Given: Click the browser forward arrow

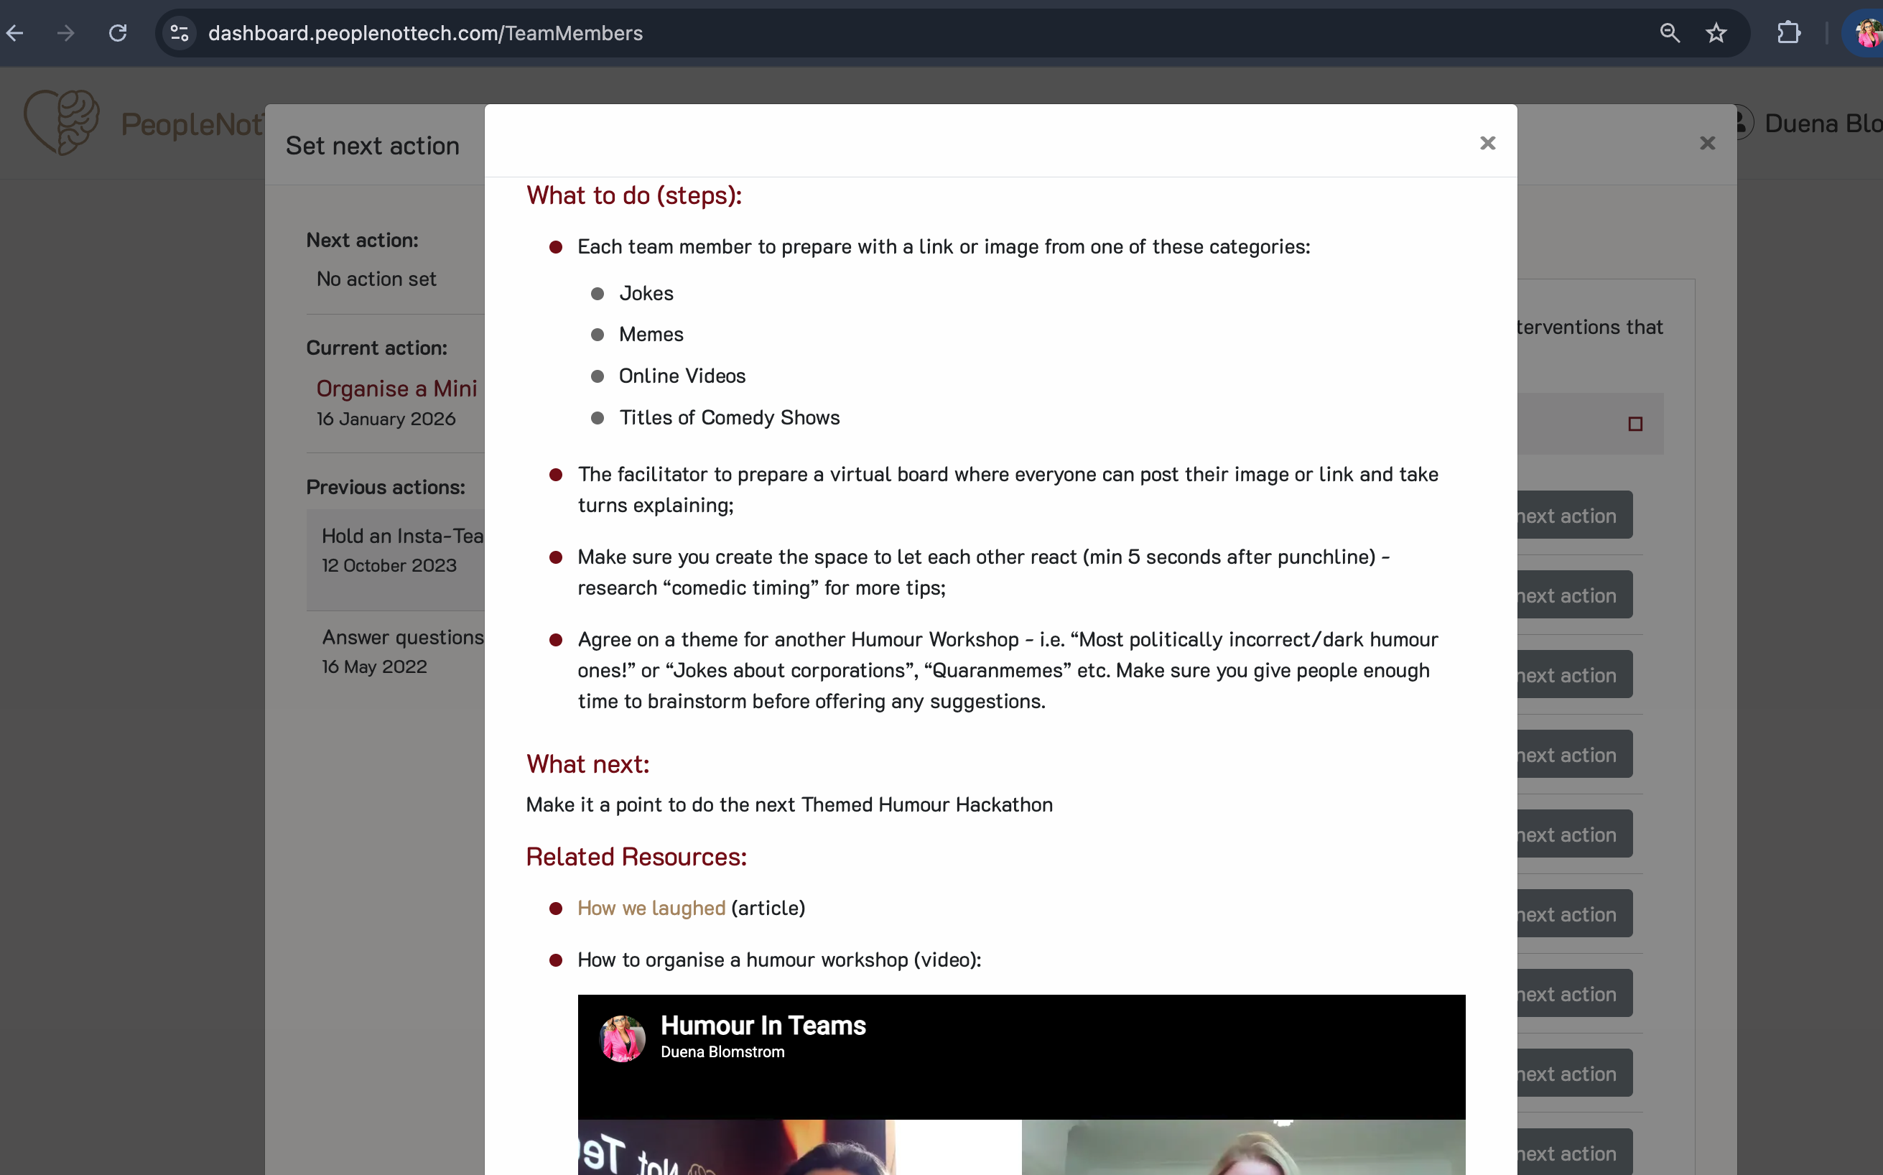Looking at the screenshot, I should click(x=66, y=32).
